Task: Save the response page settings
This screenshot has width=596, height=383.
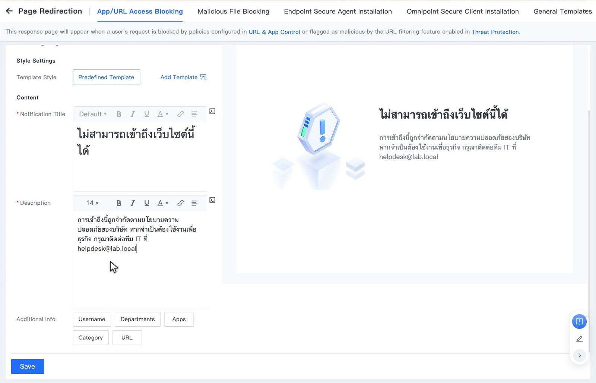Action: click(x=28, y=366)
